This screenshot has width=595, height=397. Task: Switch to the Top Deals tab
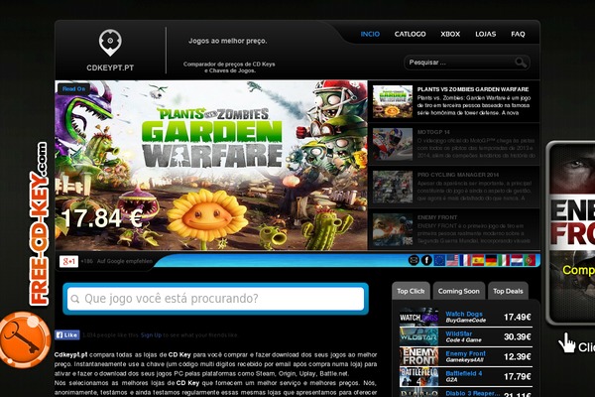[508, 291]
